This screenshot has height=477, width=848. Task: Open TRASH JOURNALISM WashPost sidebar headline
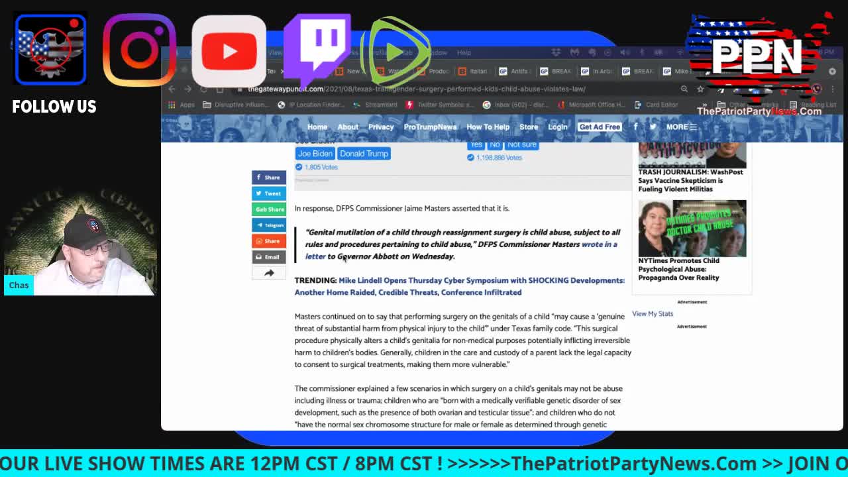coord(690,180)
